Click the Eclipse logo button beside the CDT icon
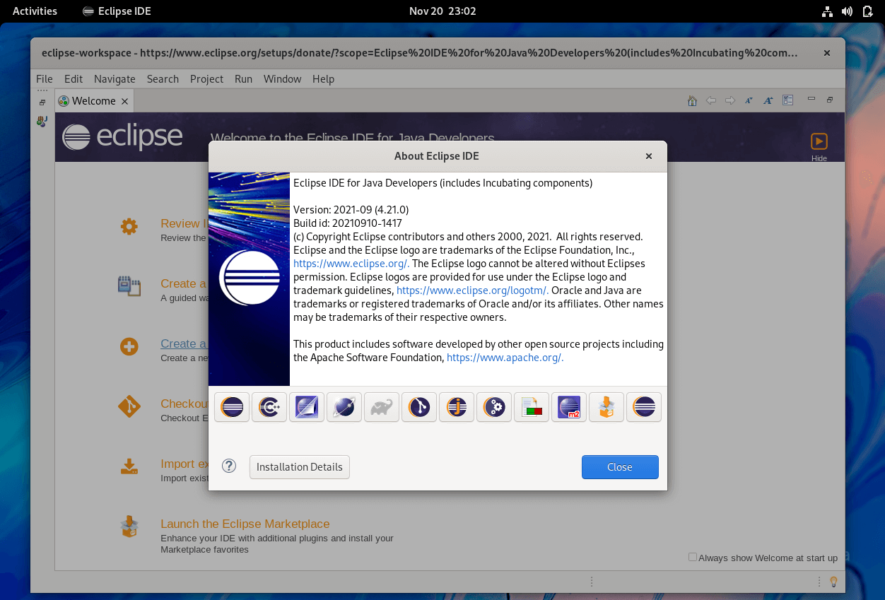Image resolution: width=885 pixels, height=600 pixels. [x=232, y=407]
